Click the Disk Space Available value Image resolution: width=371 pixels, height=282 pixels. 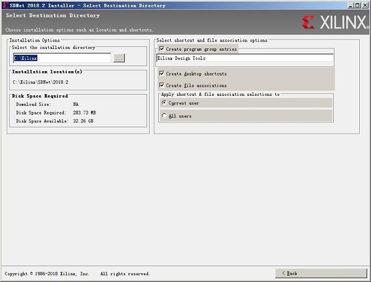(x=83, y=121)
